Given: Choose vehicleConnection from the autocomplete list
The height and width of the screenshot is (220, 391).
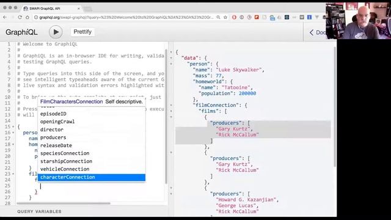Looking at the screenshot, I should coord(92,169).
